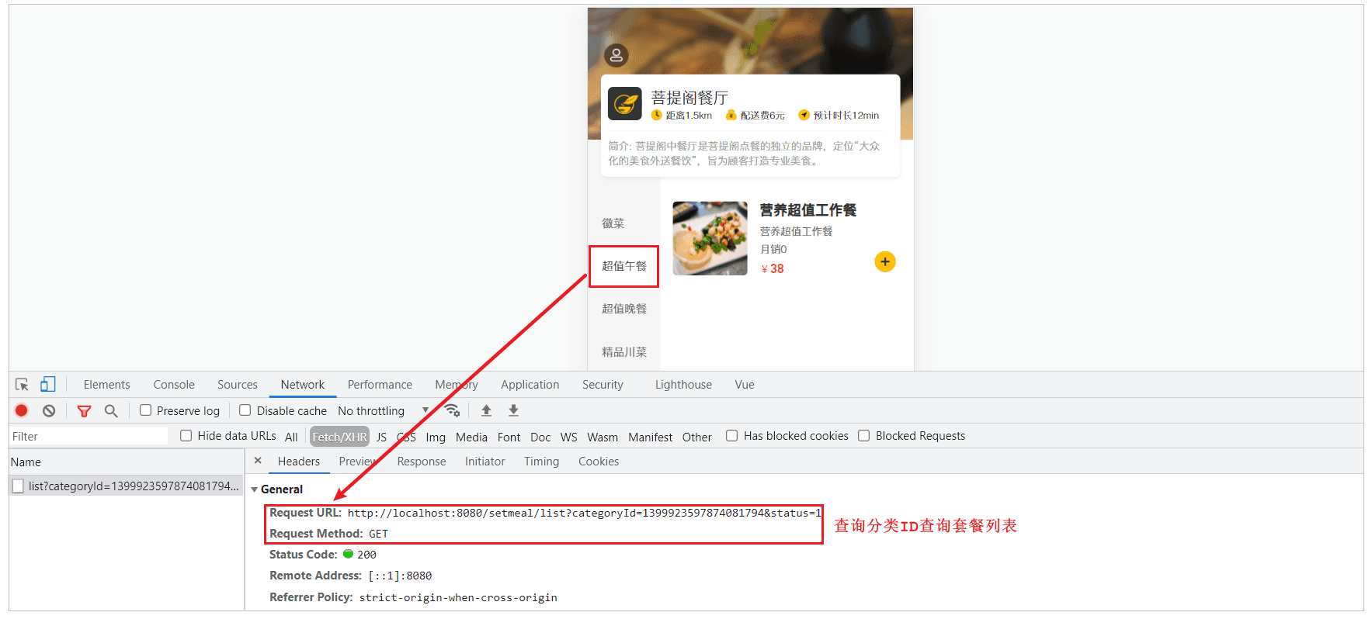
Task: Open the Application tab
Action: [x=530, y=385]
